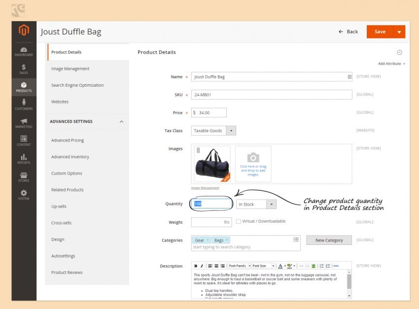Click the Magento logo icon
The height and width of the screenshot is (309, 419).
click(x=24, y=30)
